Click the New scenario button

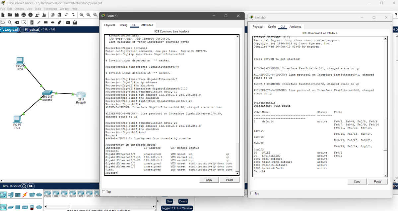(x=169, y=201)
